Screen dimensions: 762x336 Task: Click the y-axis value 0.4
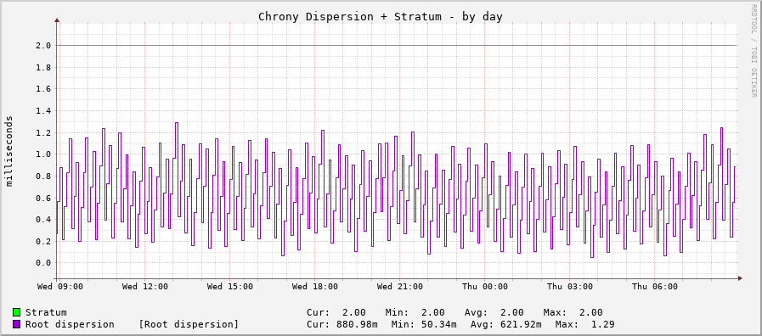[x=44, y=220]
